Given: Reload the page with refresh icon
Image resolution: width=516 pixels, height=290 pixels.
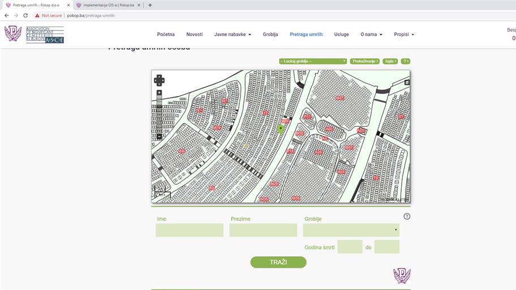Looking at the screenshot, I should click(x=25, y=15).
